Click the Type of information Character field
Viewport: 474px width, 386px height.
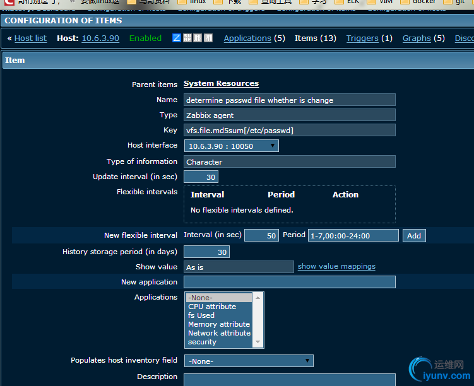click(x=289, y=161)
